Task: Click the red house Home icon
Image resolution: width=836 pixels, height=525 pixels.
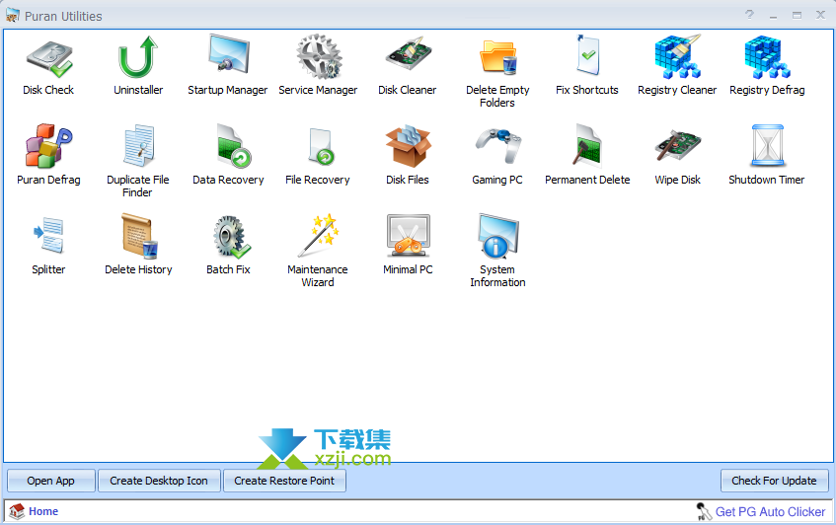Action: [x=17, y=511]
